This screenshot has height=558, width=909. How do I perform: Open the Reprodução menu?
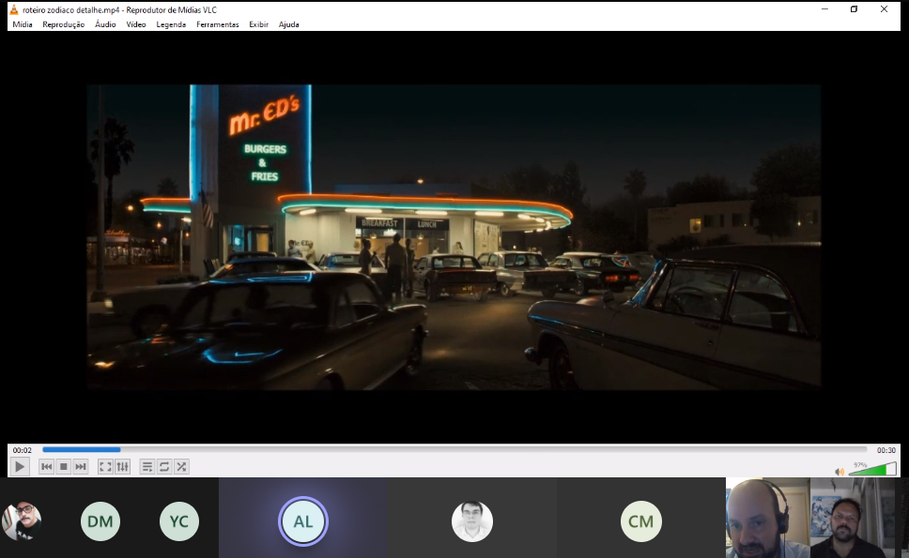click(x=63, y=24)
